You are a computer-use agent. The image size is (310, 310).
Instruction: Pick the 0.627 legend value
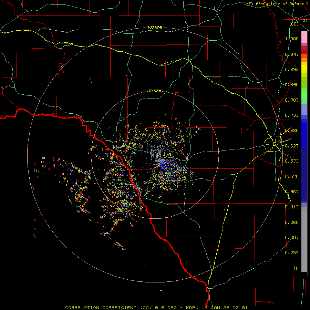click(292, 146)
